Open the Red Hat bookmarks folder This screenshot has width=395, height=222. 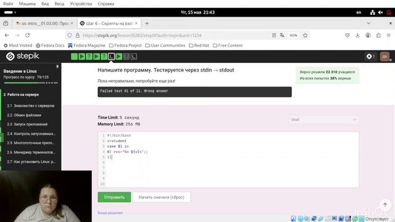199,45
